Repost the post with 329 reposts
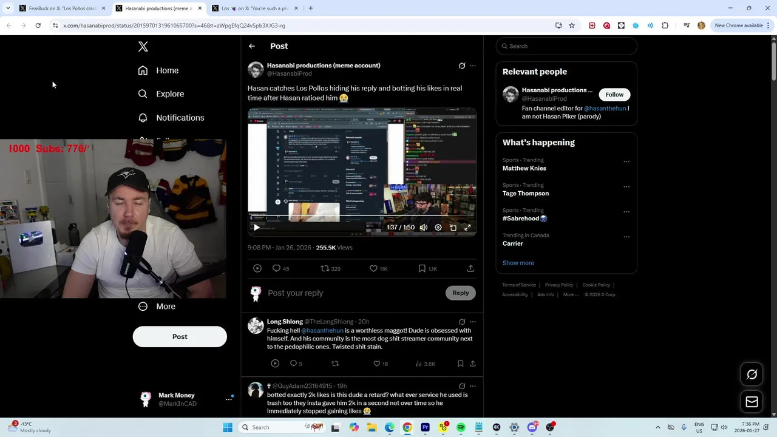777x437 pixels. 331,268
